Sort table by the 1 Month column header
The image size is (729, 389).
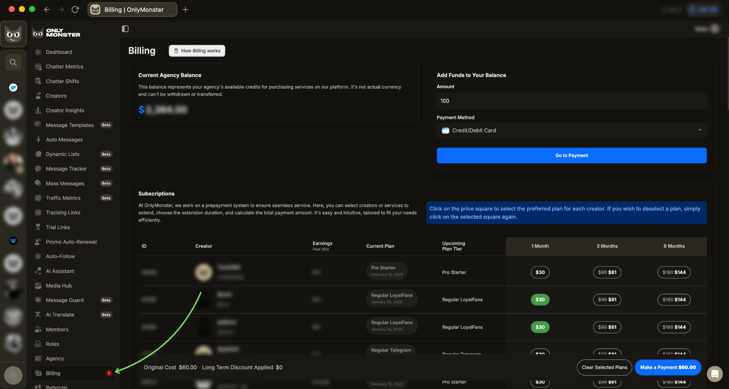[540, 246]
